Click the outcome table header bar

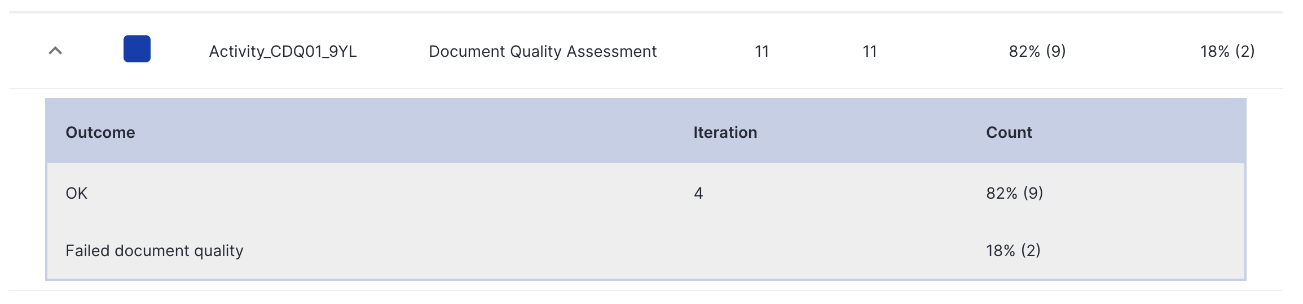point(646,131)
